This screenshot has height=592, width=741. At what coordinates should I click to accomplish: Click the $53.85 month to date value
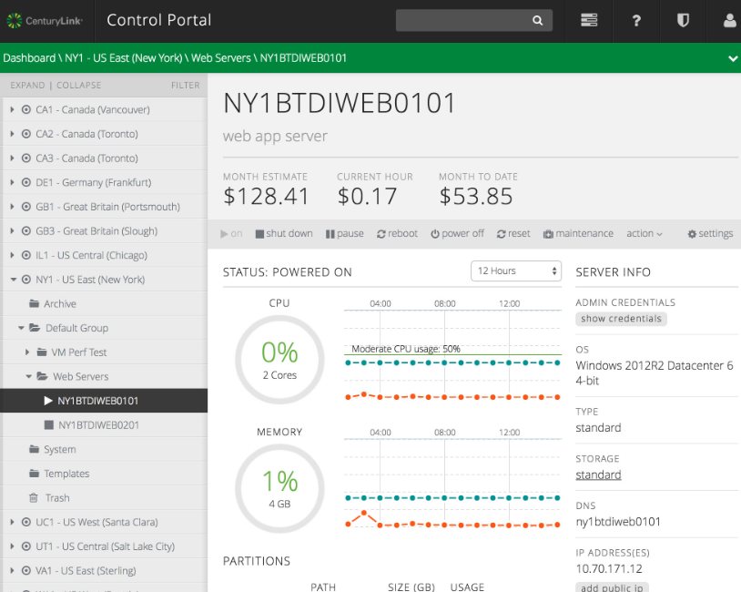pyautogui.click(x=476, y=196)
